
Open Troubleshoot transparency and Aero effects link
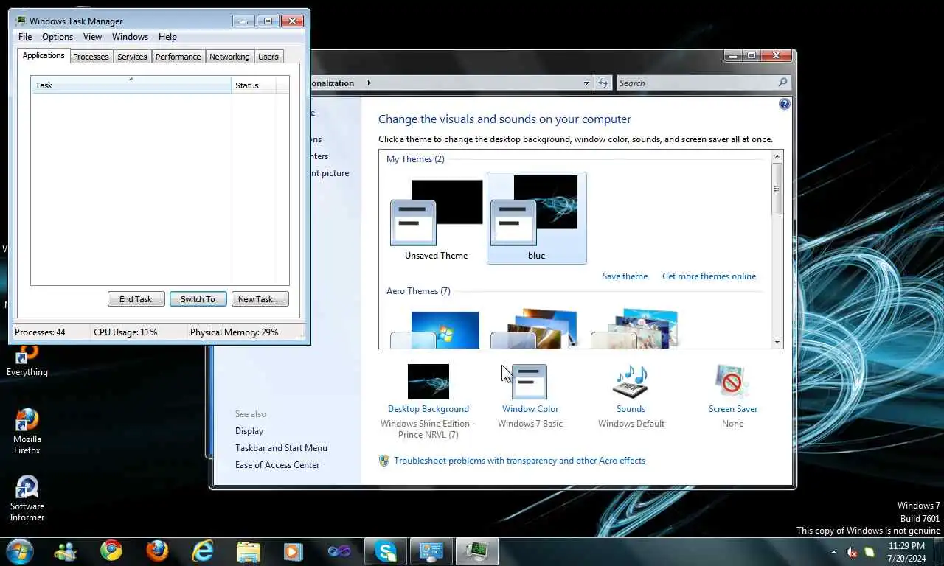pyautogui.click(x=519, y=461)
